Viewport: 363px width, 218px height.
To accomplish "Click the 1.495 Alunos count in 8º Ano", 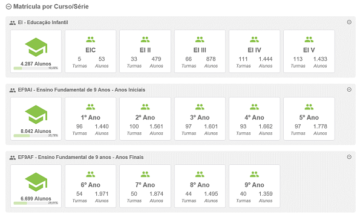I will coord(211,196).
